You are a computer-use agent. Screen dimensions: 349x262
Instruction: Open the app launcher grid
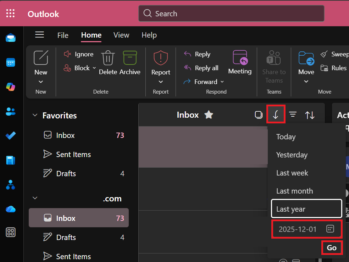[10, 13]
